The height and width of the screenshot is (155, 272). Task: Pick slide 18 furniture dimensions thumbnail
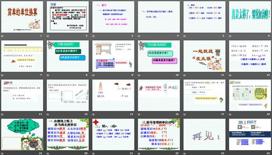(x=250, y=95)
